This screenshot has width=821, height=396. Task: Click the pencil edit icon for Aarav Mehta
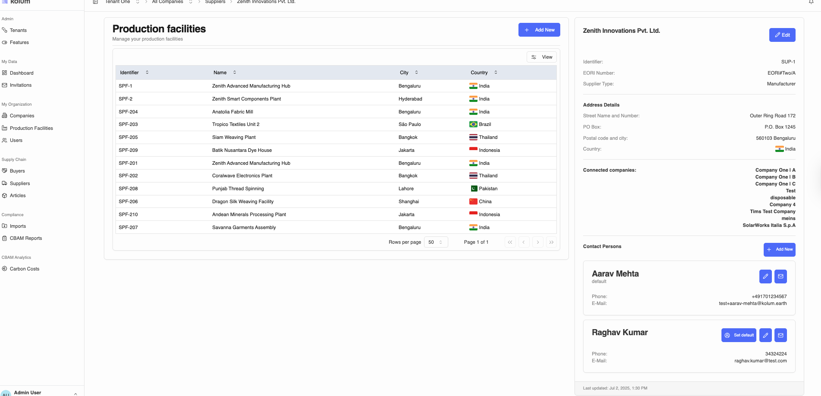[765, 277]
